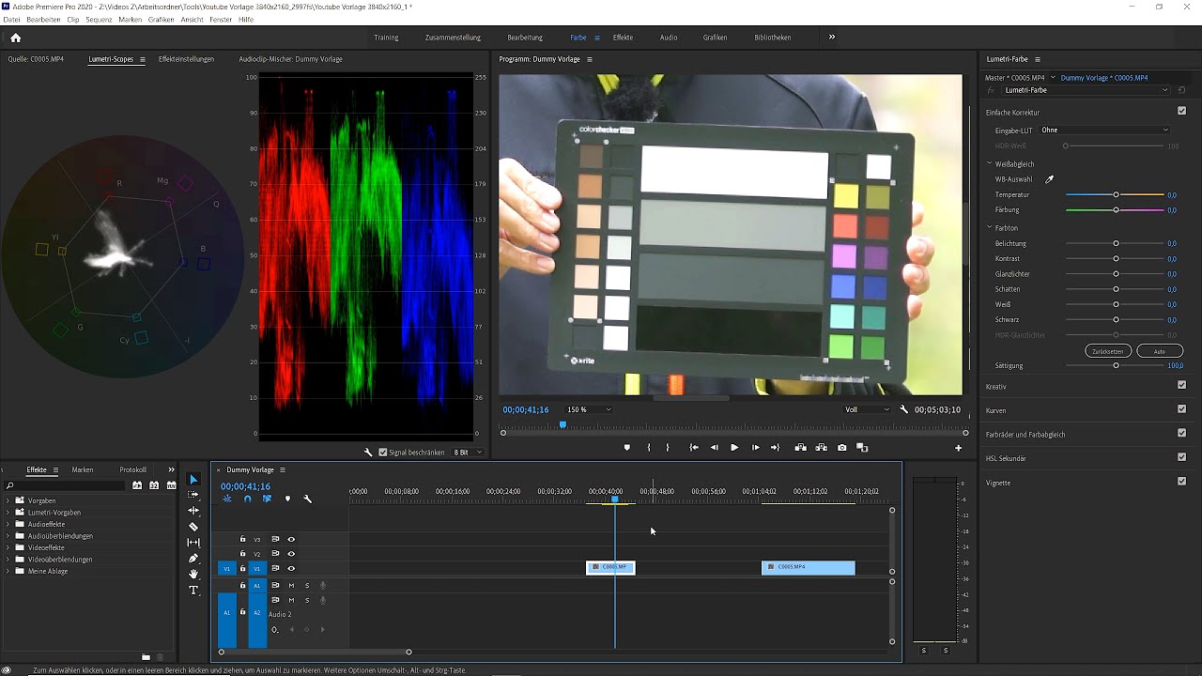Go to In point
This screenshot has width=1202, height=676.
pos(694,448)
